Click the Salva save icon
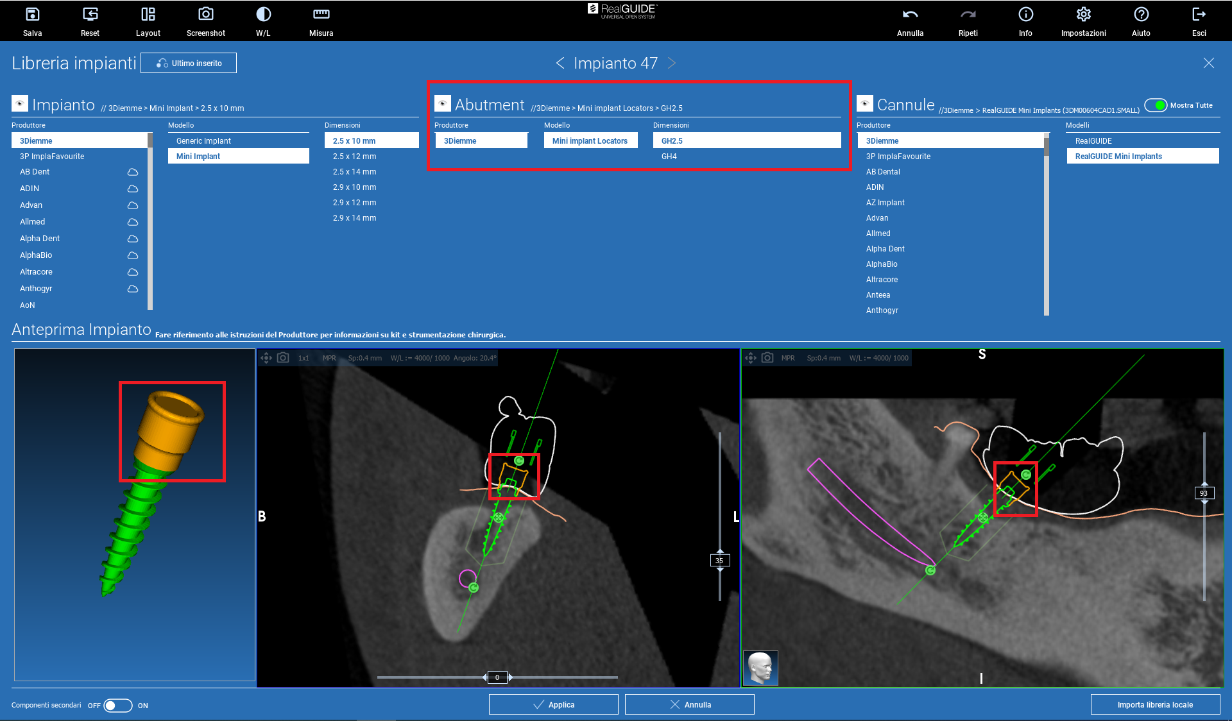Image resolution: width=1232 pixels, height=721 pixels. click(x=32, y=15)
